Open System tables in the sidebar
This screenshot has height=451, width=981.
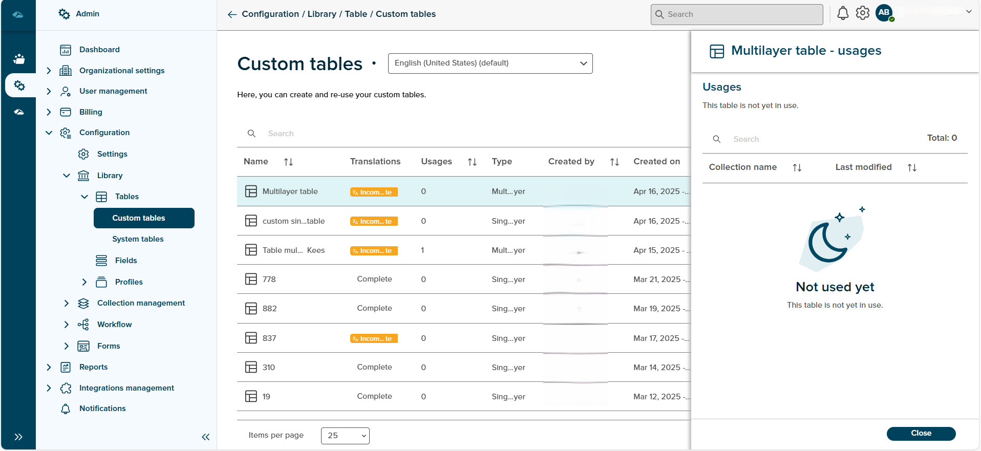tap(138, 239)
